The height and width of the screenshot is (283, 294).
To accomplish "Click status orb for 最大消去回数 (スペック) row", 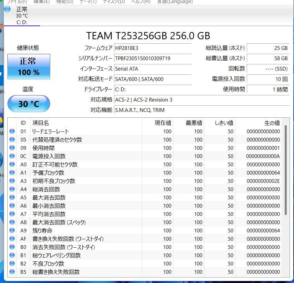I will point(12,222).
